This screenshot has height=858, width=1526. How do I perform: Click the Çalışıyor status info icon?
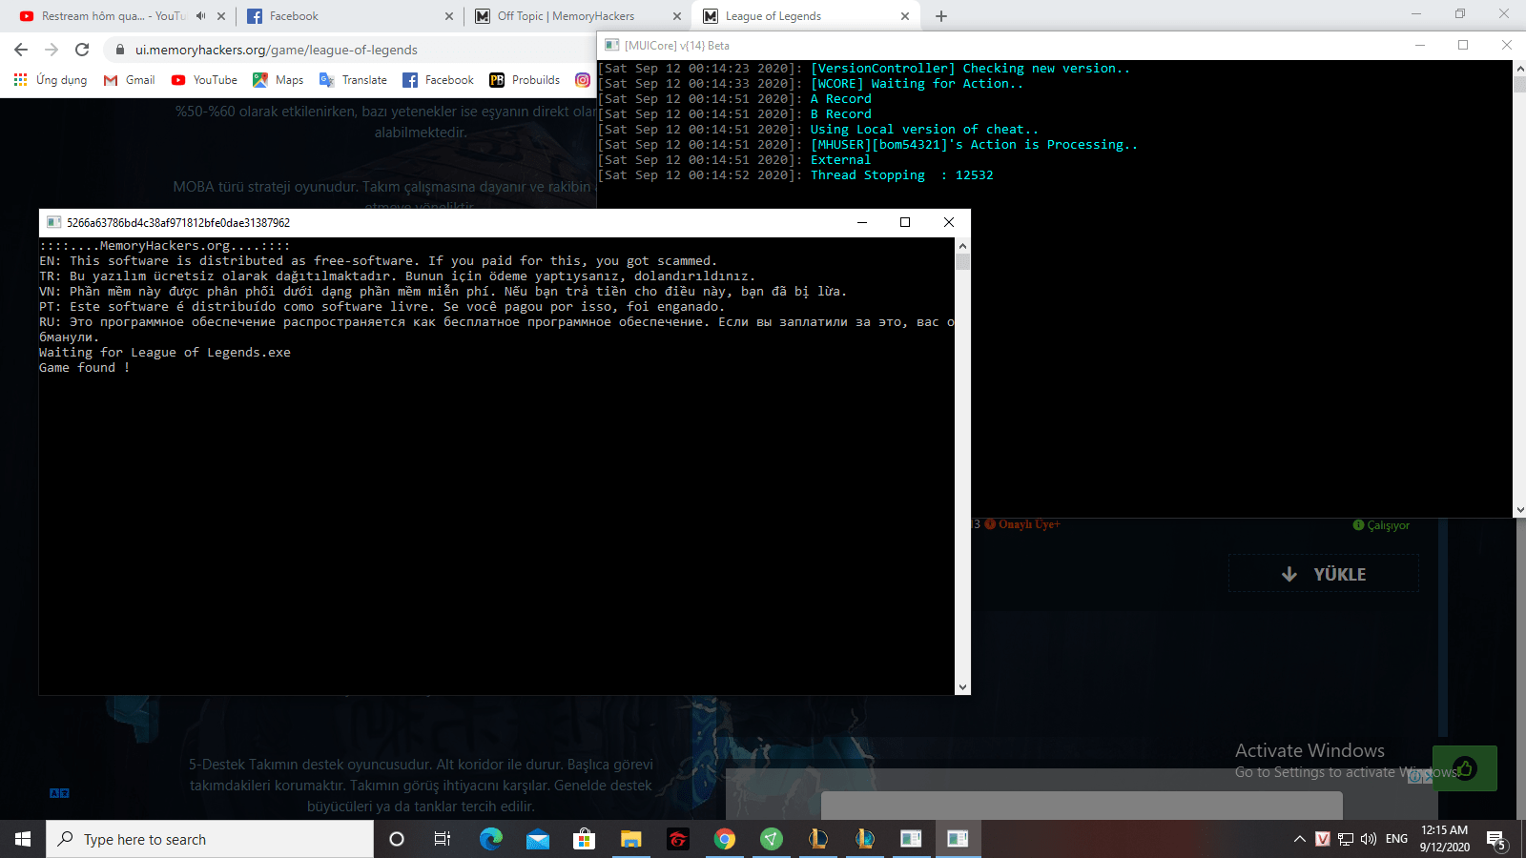pos(1358,525)
